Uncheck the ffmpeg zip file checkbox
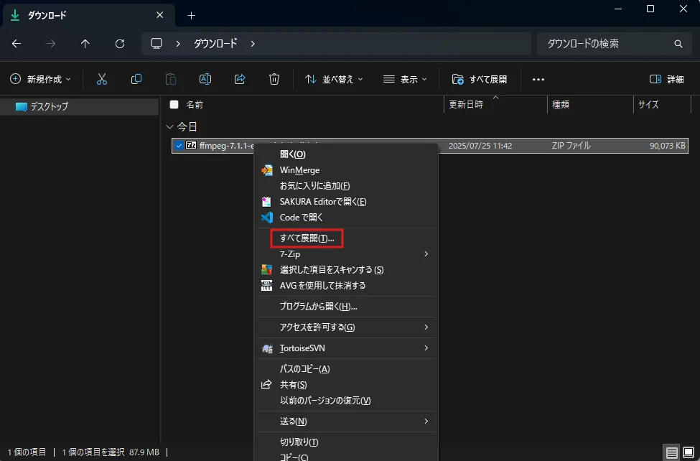700x461 pixels. (179, 146)
